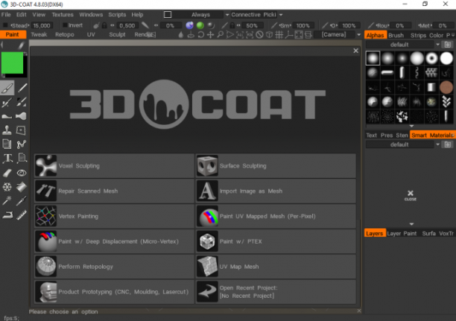Viewport: 456px width, 321px height.
Task: Click the Voxel Sculpting icon
Action: [x=46, y=166]
